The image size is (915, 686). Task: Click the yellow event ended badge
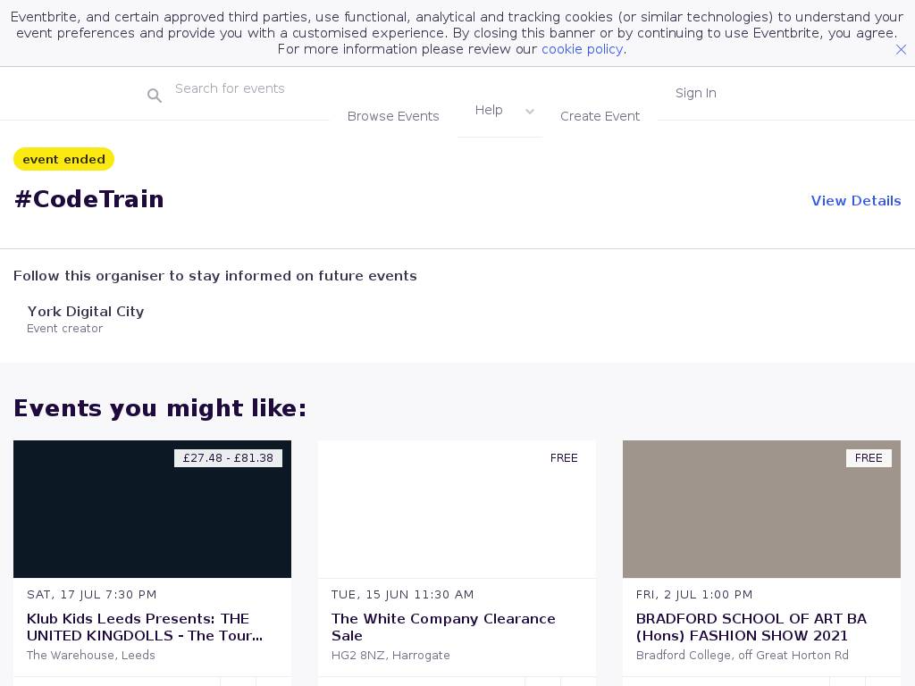point(63,159)
